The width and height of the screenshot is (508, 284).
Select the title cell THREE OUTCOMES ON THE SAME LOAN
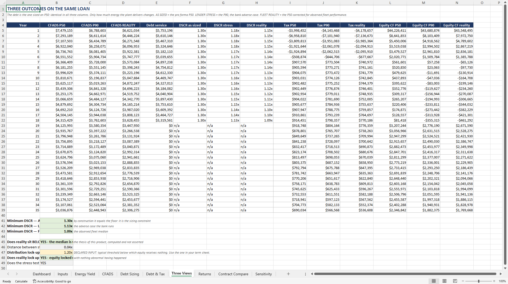coord(23,9)
